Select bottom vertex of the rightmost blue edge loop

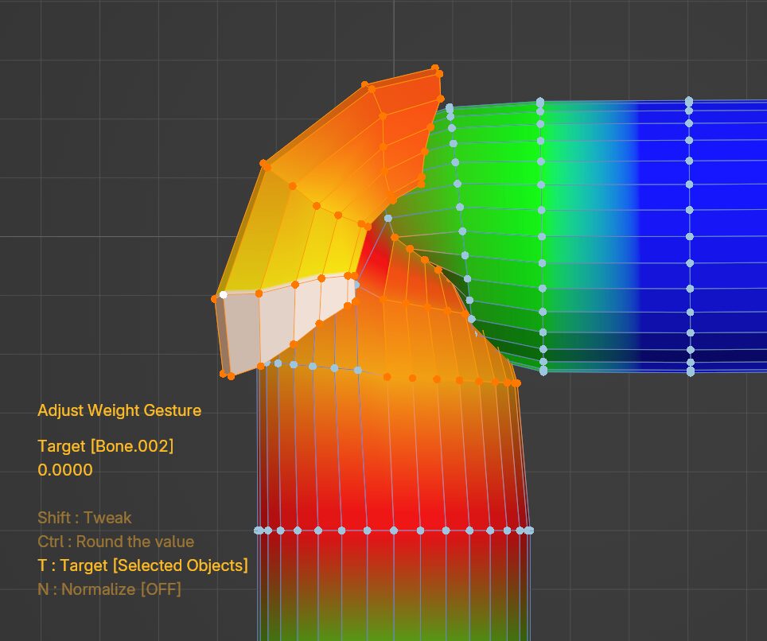[690, 371]
